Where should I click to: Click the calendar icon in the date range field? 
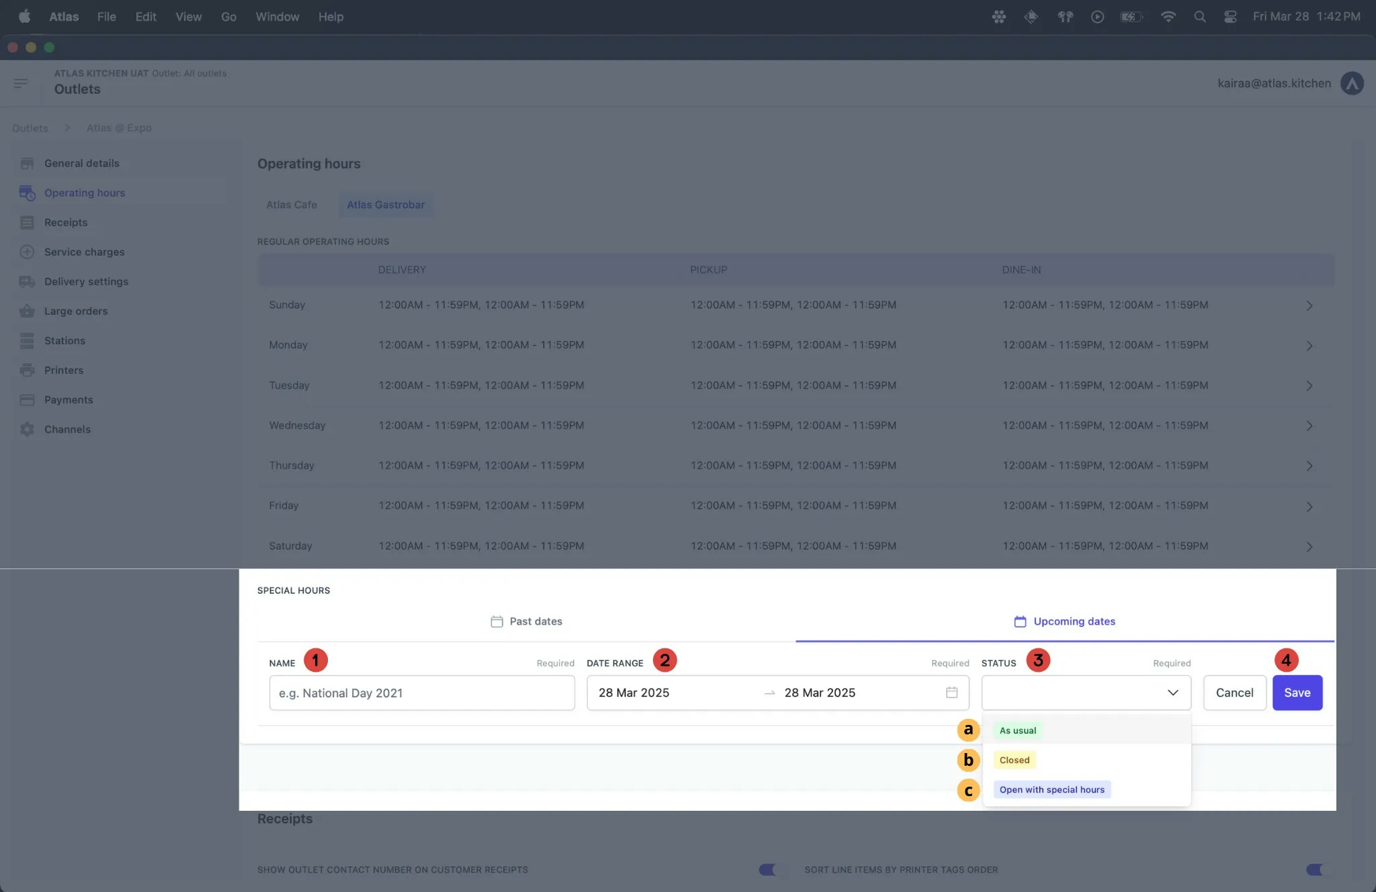951,693
